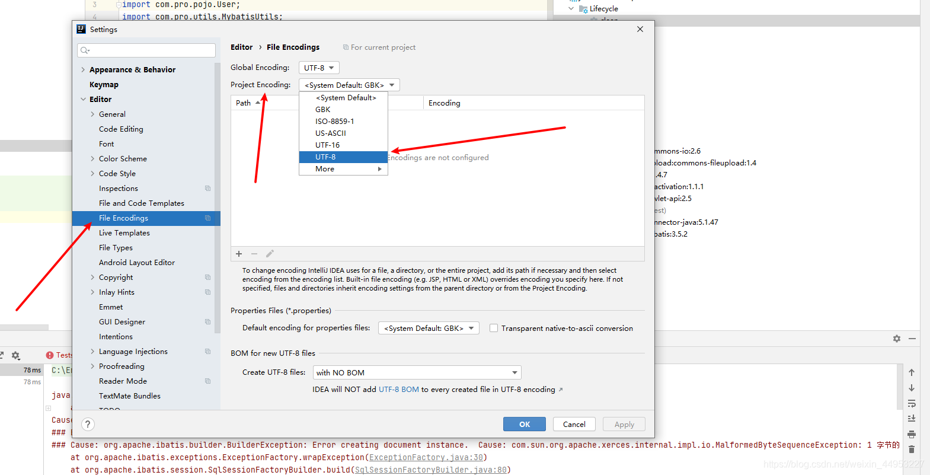Click the project-level icon beside Language Injections
This screenshot has height=475, width=930.
[208, 352]
